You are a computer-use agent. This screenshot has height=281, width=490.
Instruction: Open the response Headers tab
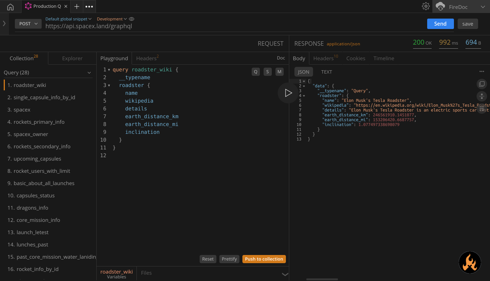325,58
